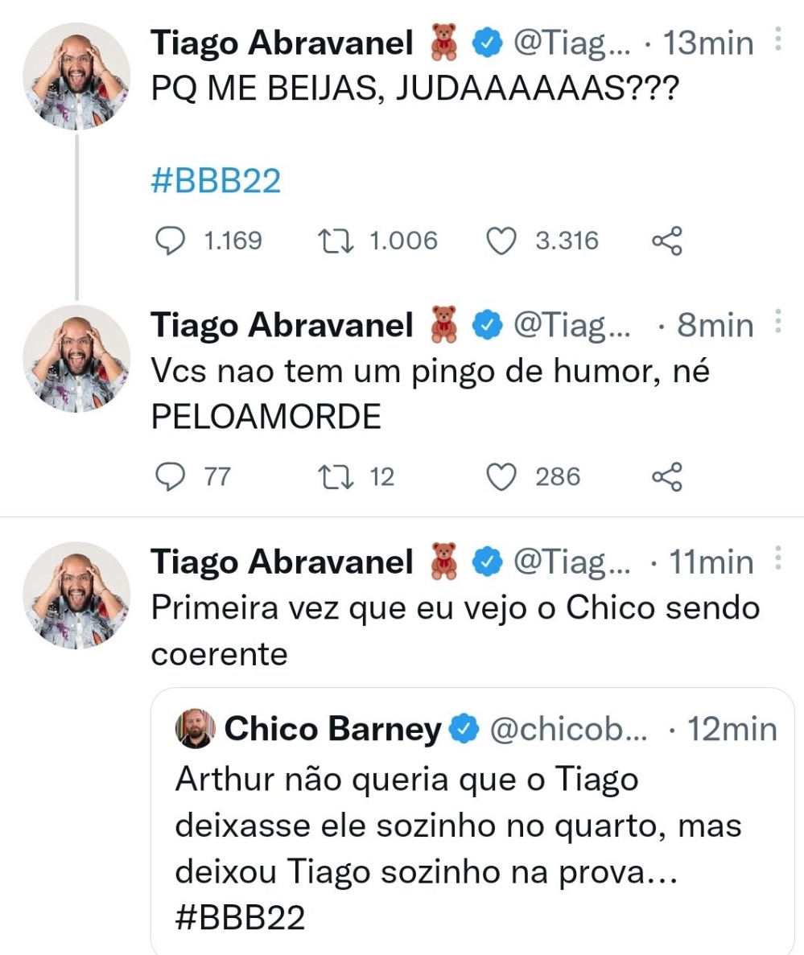Image resolution: width=804 pixels, height=955 pixels.
Task: Open Chico Barney's small profile picture
Action: pos(196,729)
